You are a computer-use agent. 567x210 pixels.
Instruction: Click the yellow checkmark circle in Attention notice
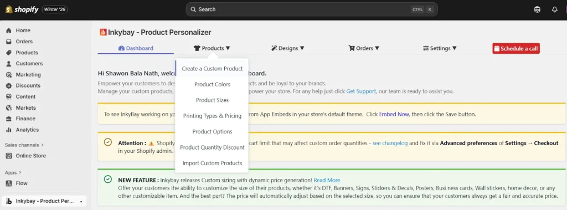pos(108,142)
